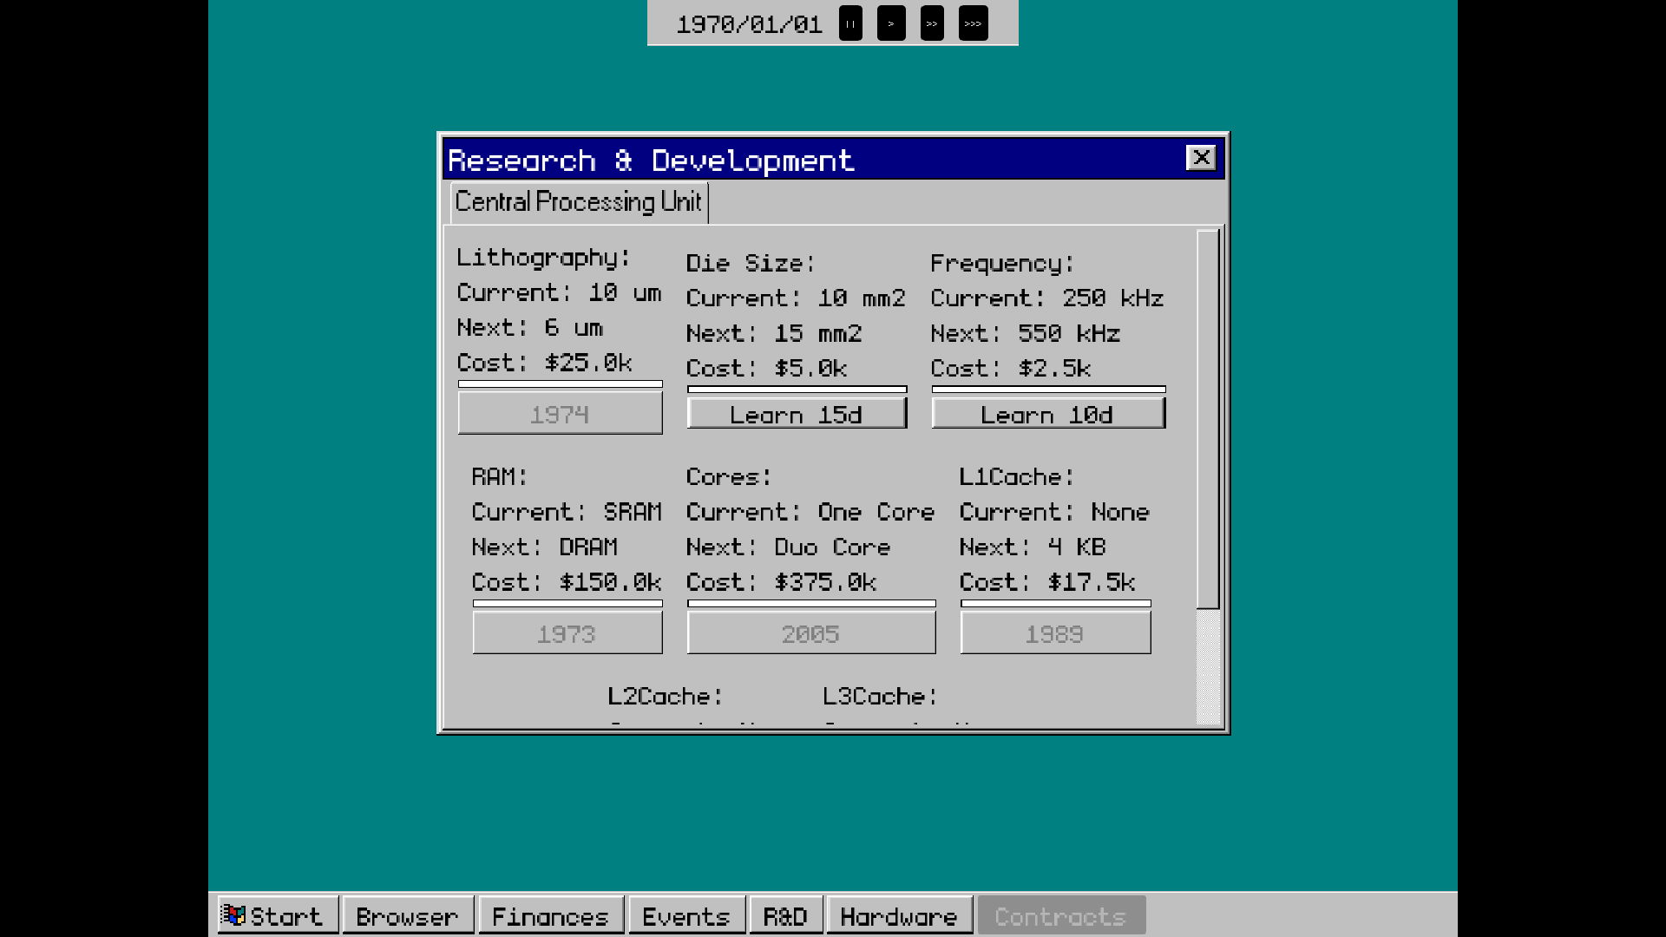This screenshot has width=1666, height=937.
Task: Open the Browser from taskbar
Action: [x=408, y=915]
